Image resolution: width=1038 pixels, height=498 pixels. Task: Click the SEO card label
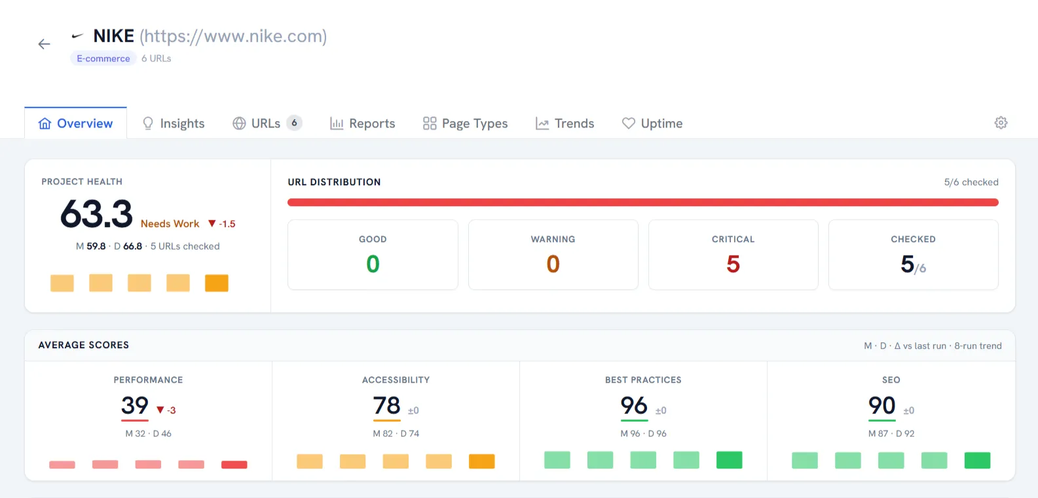click(891, 380)
